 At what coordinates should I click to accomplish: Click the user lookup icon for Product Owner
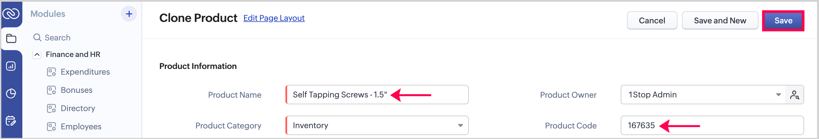click(794, 95)
